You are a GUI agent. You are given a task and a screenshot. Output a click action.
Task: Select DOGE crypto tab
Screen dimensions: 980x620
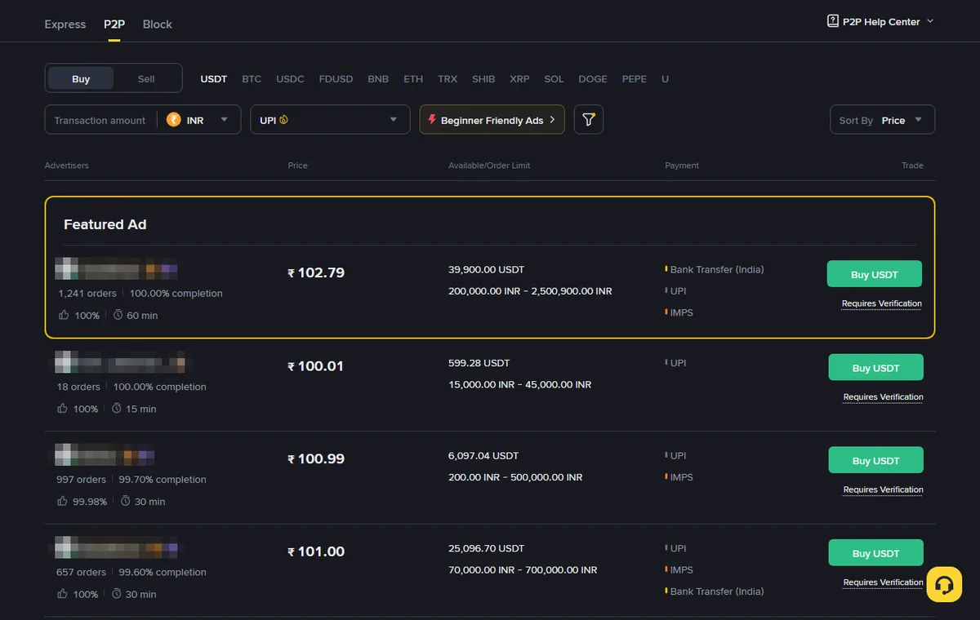point(593,79)
